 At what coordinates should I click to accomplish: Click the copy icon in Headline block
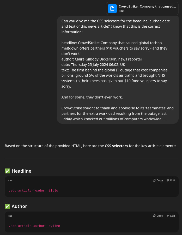click(x=154, y=180)
